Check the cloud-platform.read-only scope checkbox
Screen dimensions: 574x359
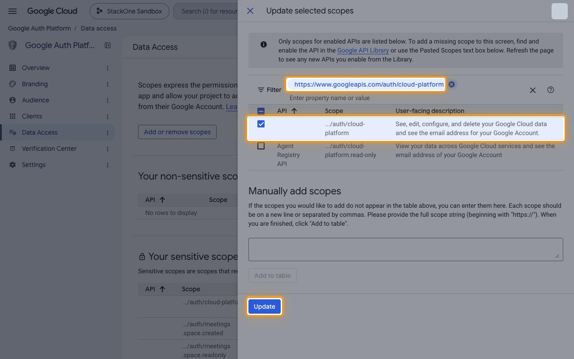pyautogui.click(x=261, y=146)
